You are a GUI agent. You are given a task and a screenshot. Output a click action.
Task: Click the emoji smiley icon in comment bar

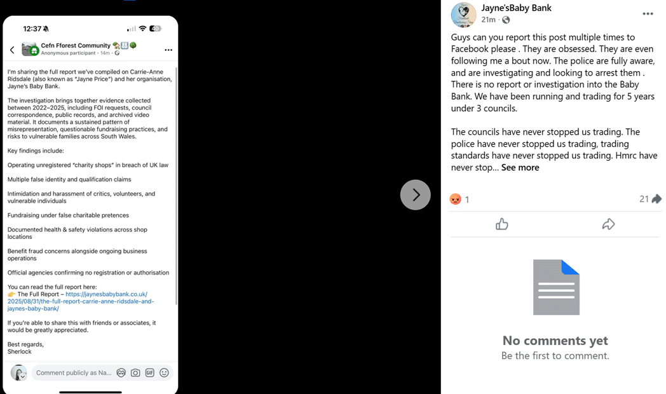pyautogui.click(x=164, y=373)
